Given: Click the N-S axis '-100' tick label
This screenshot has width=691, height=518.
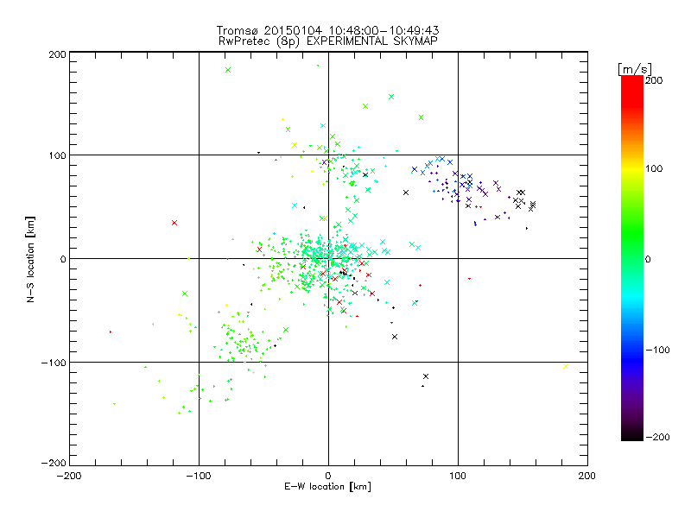Looking at the screenshot, I should [54, 363].
